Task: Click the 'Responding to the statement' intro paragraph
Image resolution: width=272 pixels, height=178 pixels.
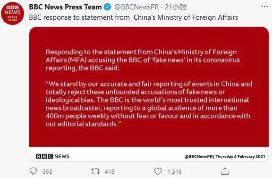Action: coord(143,60)
